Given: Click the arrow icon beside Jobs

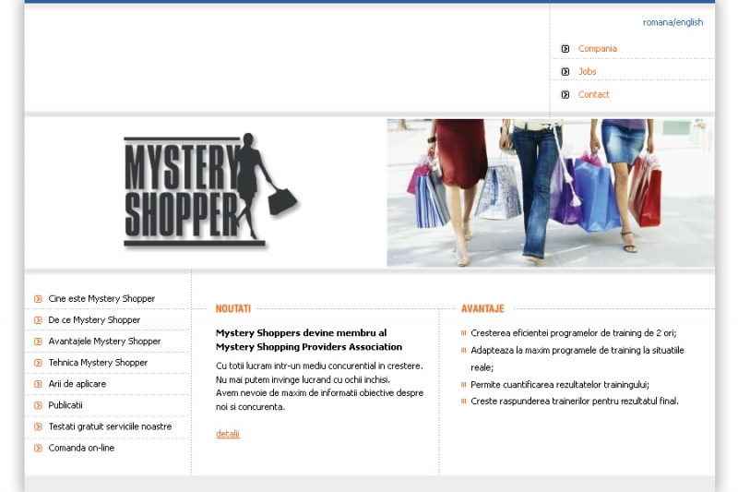Looking at the screenshot, I should 565,72.
